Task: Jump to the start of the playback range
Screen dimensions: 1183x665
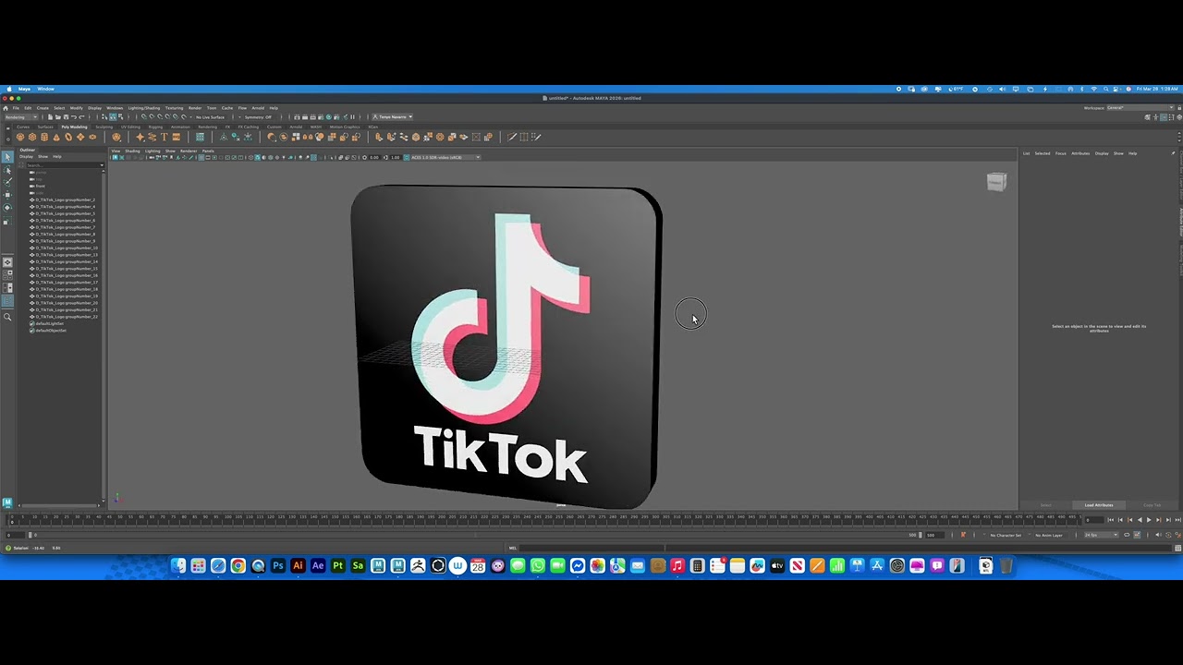Action: (x=1111, y=520)
